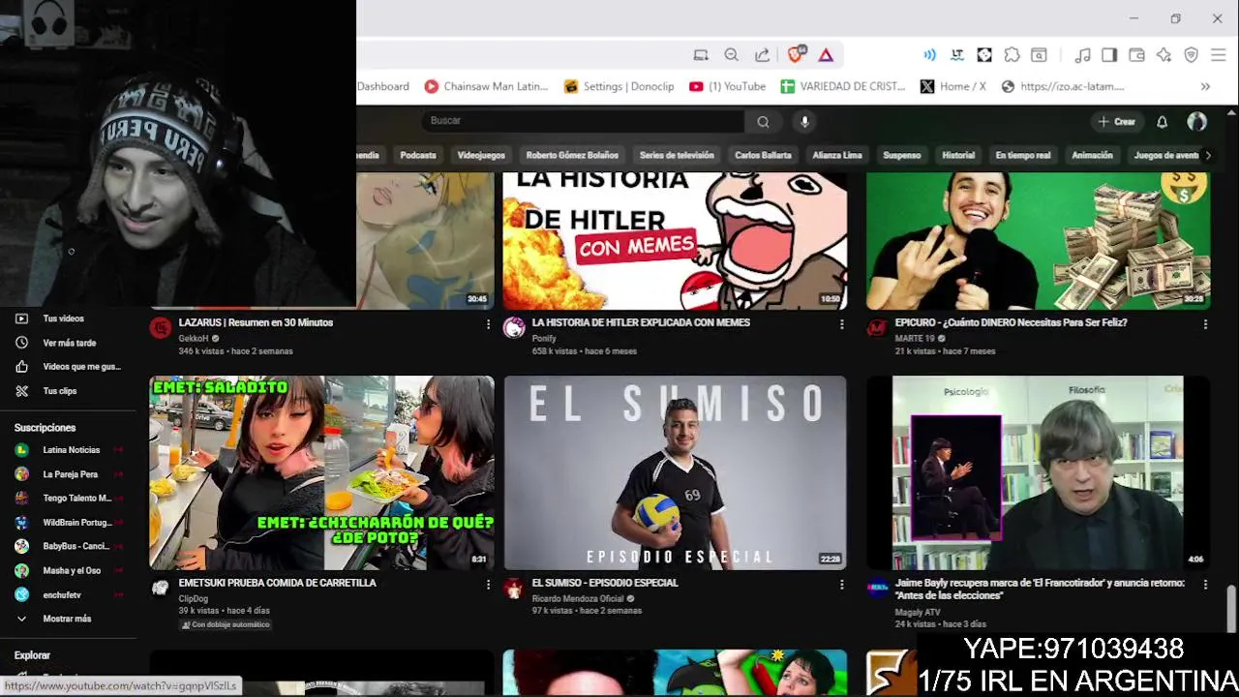Open options menu for EMETSUKI video

(x=488, y=585)
